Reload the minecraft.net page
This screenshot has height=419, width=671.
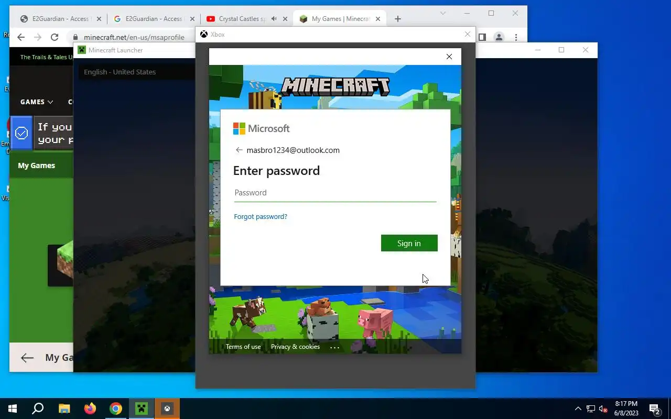click(55, 37)
